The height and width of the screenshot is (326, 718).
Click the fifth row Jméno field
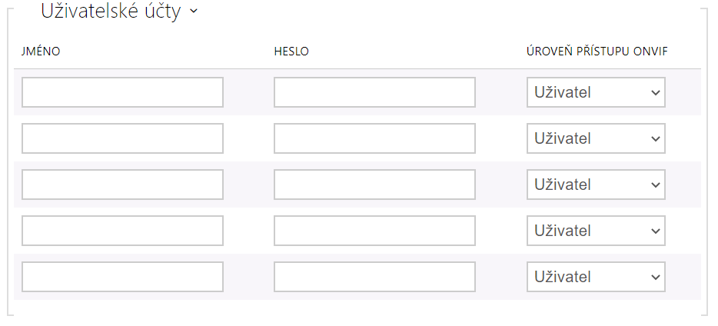(122, 277)
